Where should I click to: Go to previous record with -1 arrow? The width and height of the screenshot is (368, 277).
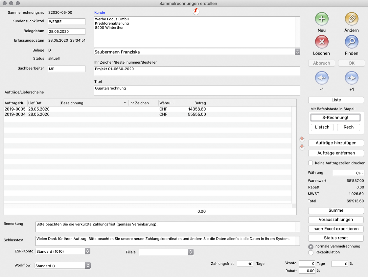(322, 78)
